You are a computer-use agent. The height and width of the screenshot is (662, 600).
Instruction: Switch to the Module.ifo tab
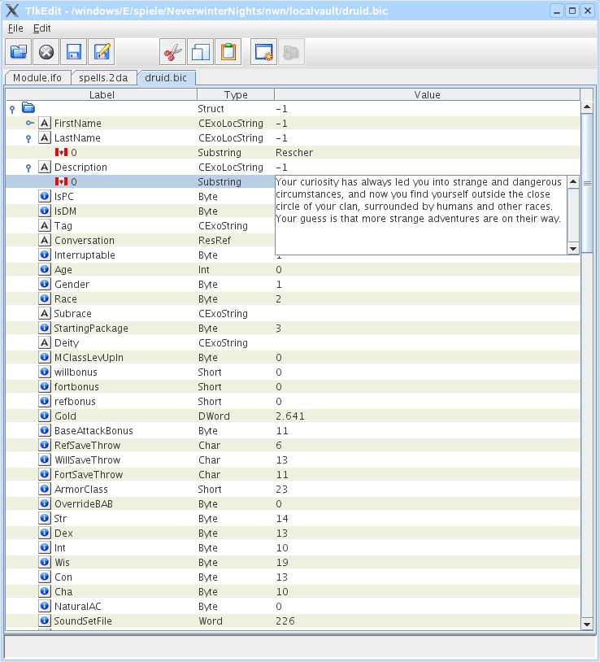click(x=37, y=78)
